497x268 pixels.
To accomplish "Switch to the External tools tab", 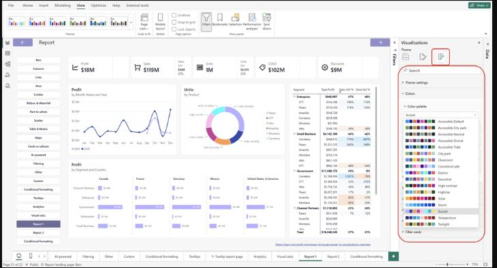I will [x=137, y=5].
